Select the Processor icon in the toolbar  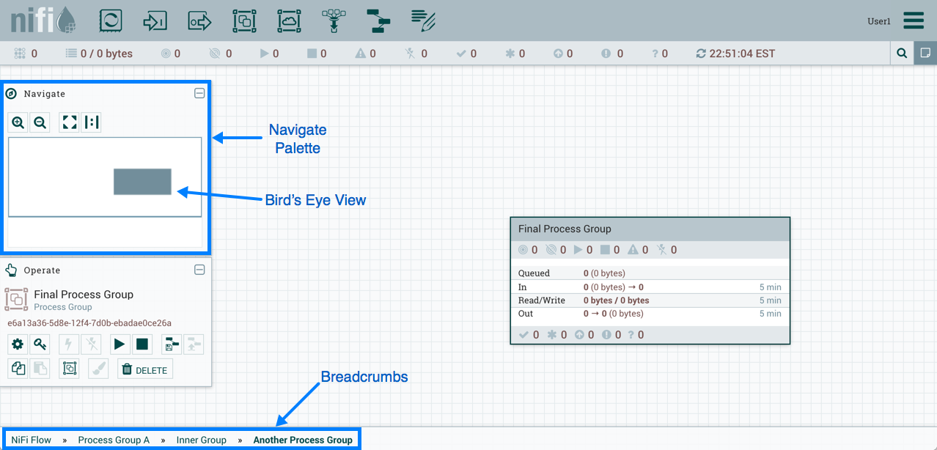(x=111, y=21)
